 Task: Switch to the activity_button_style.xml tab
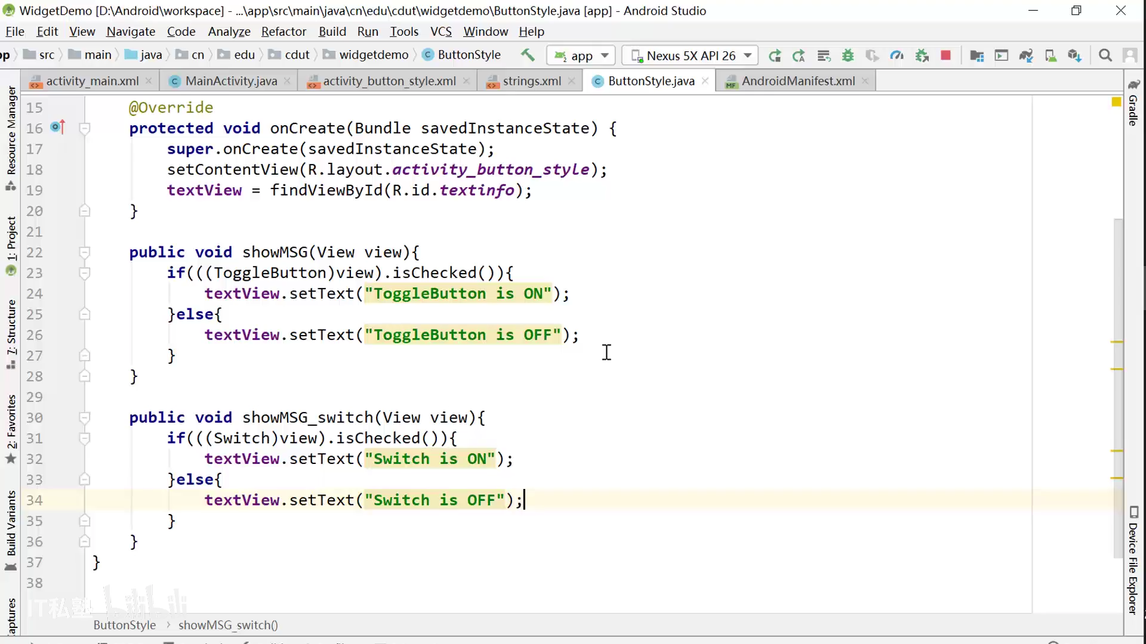(x=389, y=81)
